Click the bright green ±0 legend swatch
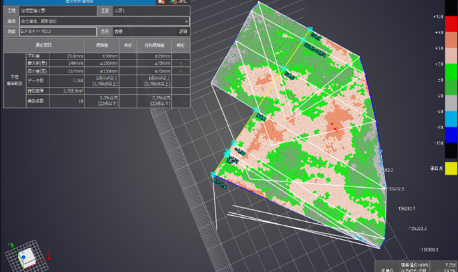 click(451, 72)
